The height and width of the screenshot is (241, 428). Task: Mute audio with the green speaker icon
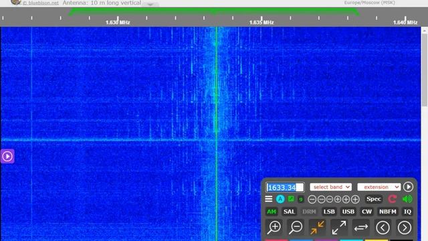(x=407, y=199)
